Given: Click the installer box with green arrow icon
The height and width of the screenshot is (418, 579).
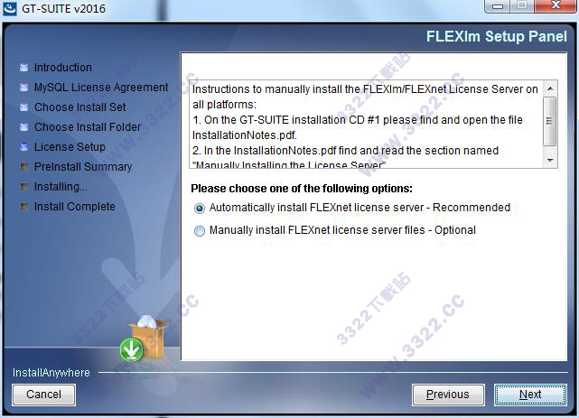Looking at the screenshot, I should (144, 339).
